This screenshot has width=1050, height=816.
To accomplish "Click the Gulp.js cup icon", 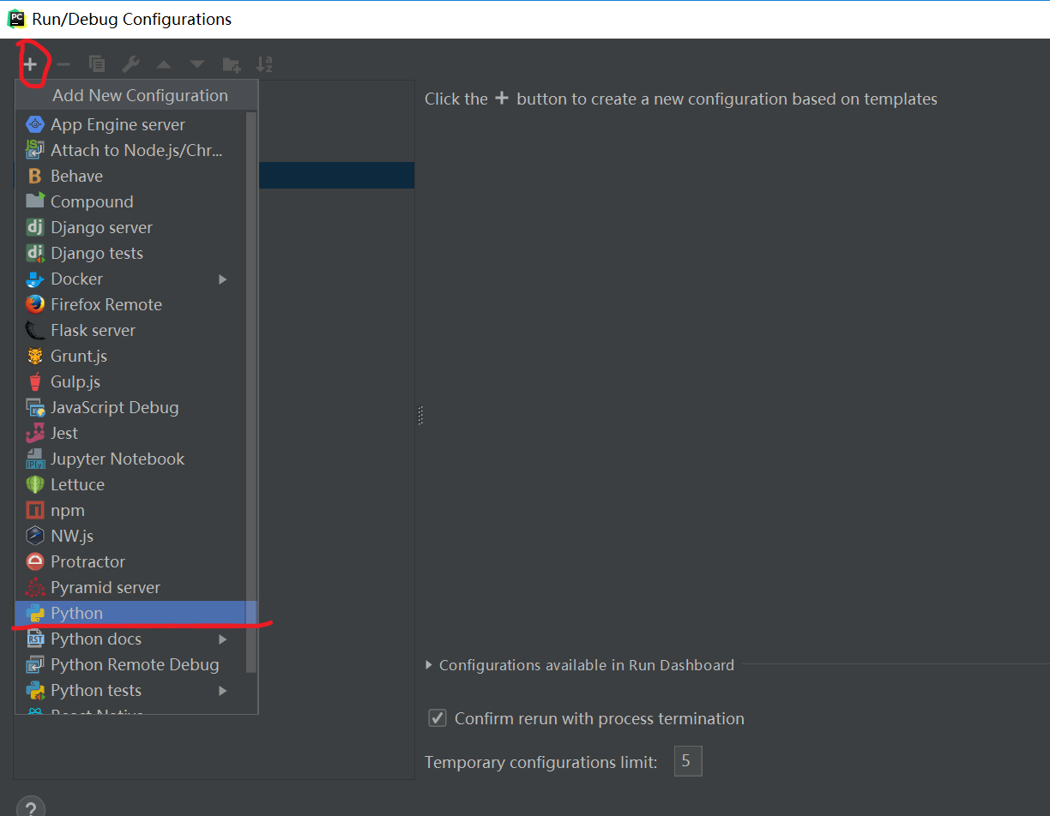I will pyautogui.click(x=35, y=381).
